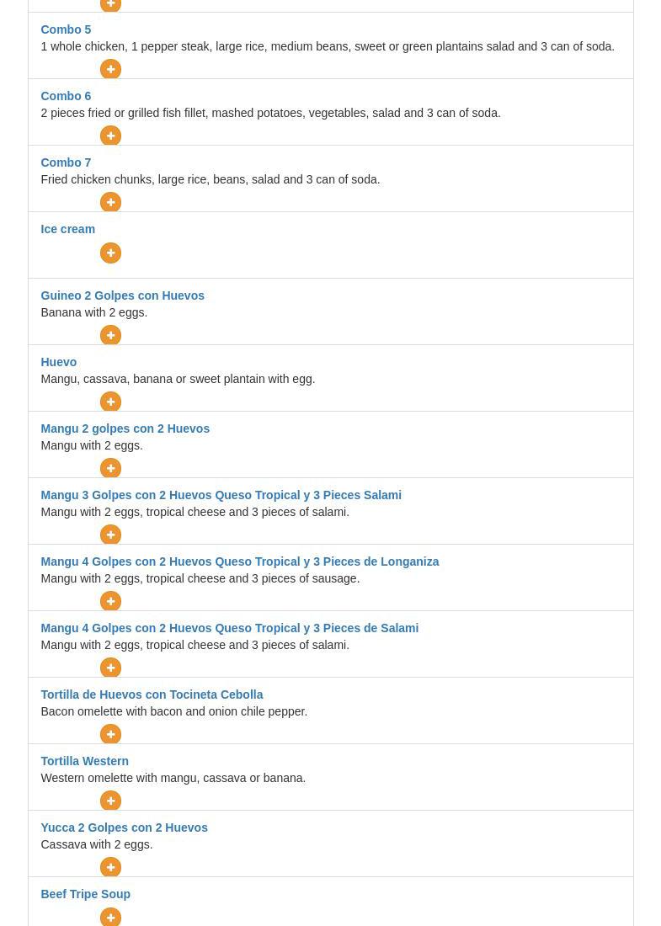Open the Ice cream item title
Image resolution: width=661 pixels, height=926 pixels.
click(x=67, y=229)
